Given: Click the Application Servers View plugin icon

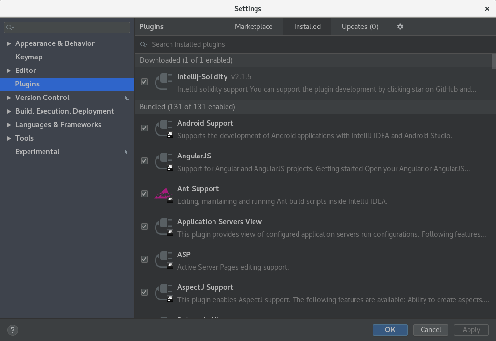Looking at the screenshot, I should click(x=164, y=227).
